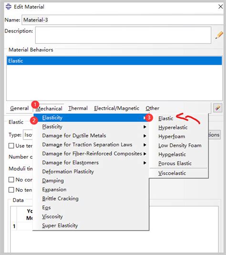Screen dimensions: 226x255
Task: Choose Hyperelastic from the submenu
Action: point(173,127)
